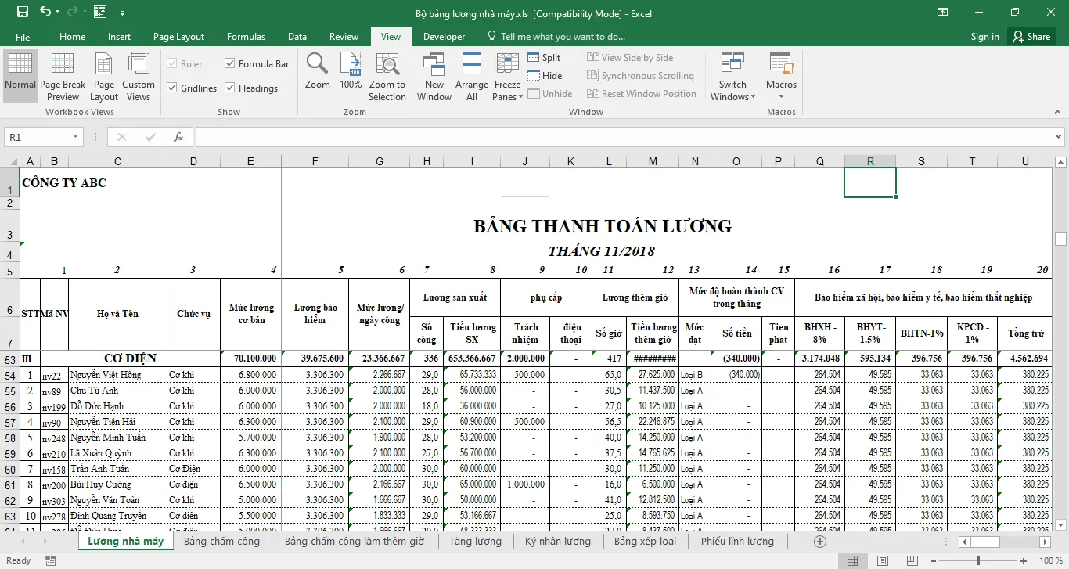Viewport: 1069px width, 569px height.
Task: Click inside the formula bar input
Action: click(622, 137)
